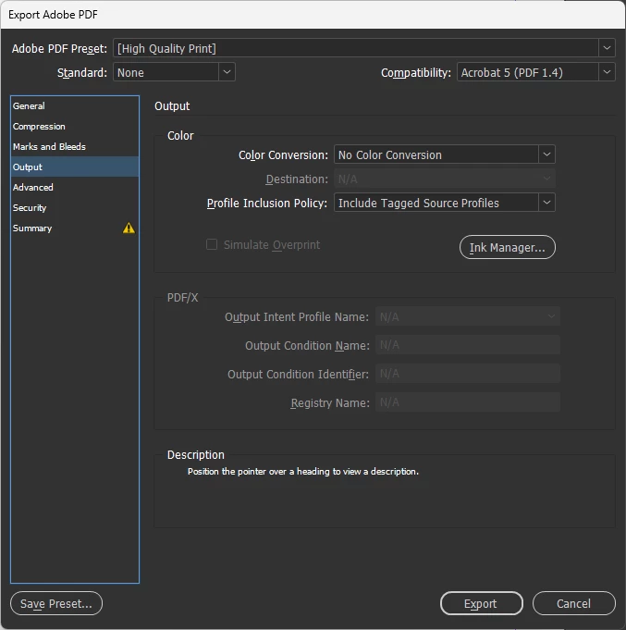Click the PDF/X group label

pyautogui.click(x=183, y=298)
